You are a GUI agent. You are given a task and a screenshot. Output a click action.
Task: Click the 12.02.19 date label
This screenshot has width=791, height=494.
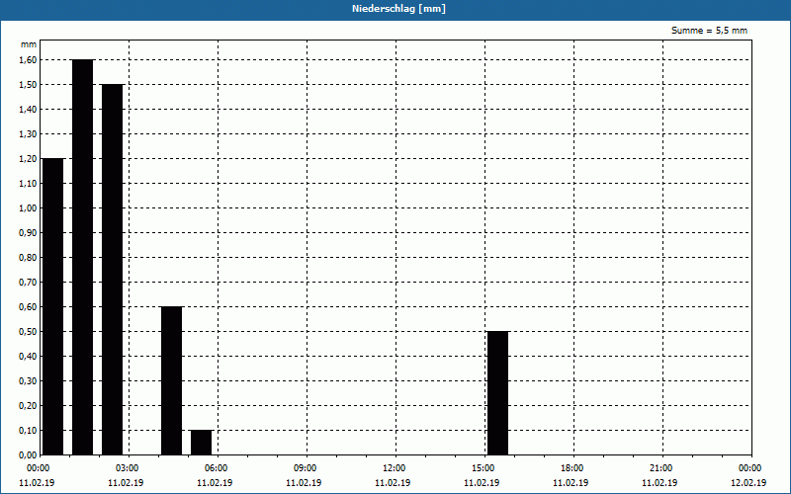748,483
